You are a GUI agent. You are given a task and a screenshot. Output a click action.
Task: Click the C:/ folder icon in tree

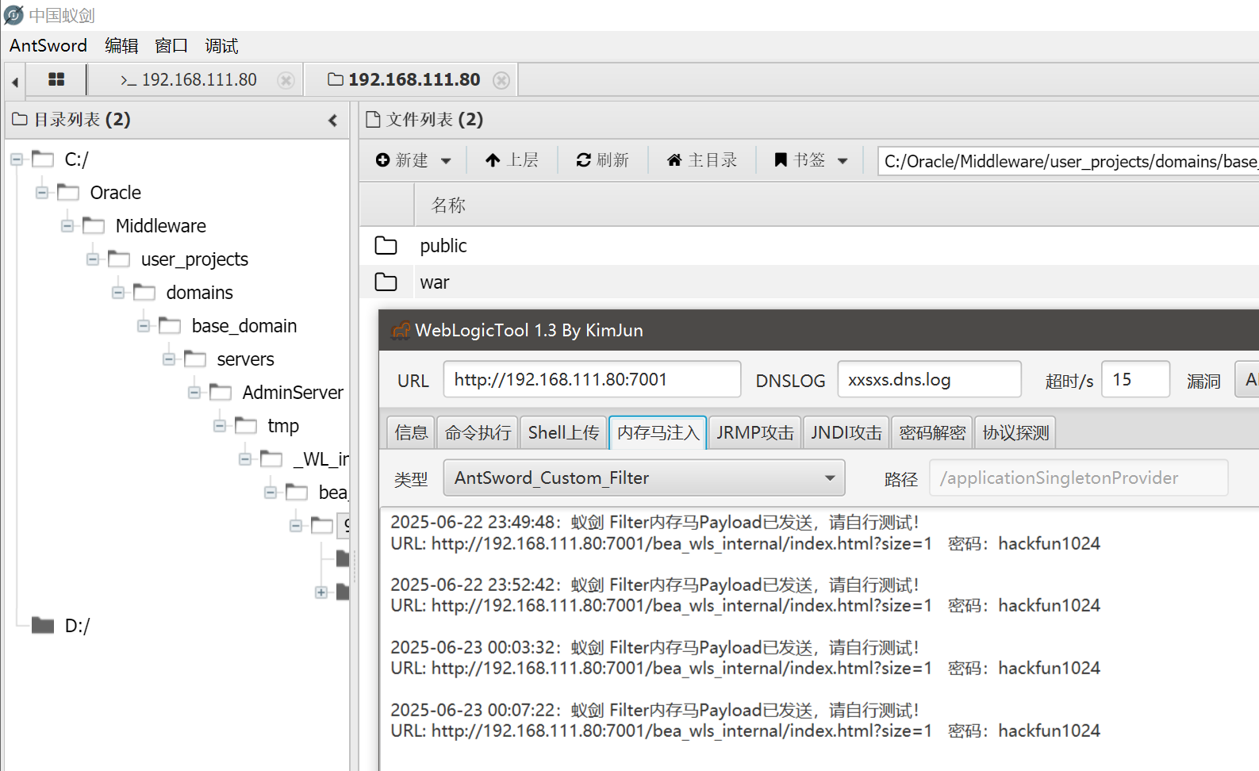pyautogui.click(x=43, y=159)
